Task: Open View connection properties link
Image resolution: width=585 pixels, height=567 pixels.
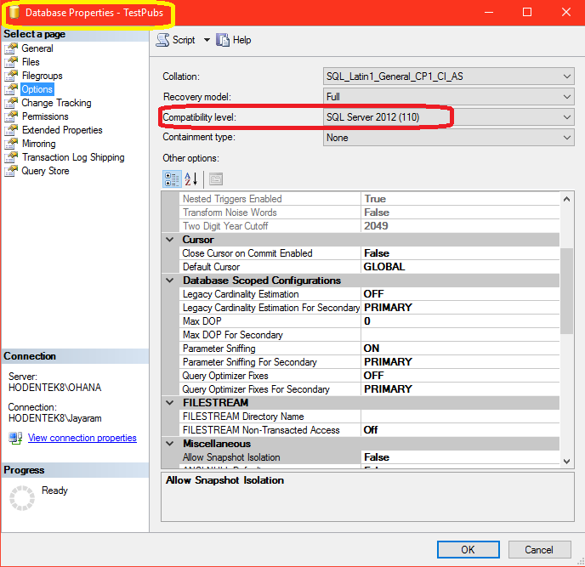Action: coord(82,438)
